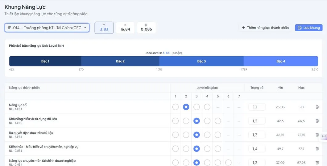Click the Max value 66,6

click(301, 121)
